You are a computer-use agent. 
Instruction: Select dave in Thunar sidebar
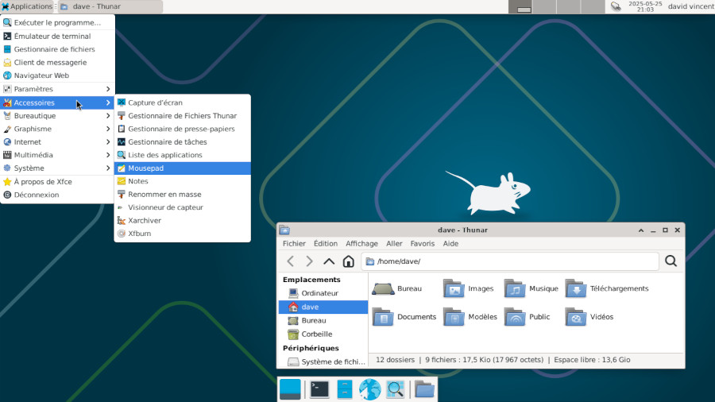point(323,307)
